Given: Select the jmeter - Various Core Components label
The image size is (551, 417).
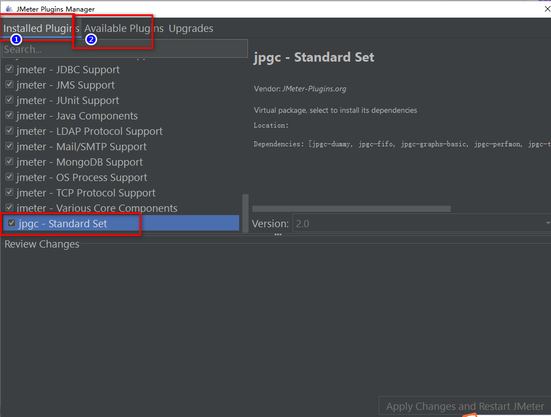Looking at the screenshot, I should [96, 209].
